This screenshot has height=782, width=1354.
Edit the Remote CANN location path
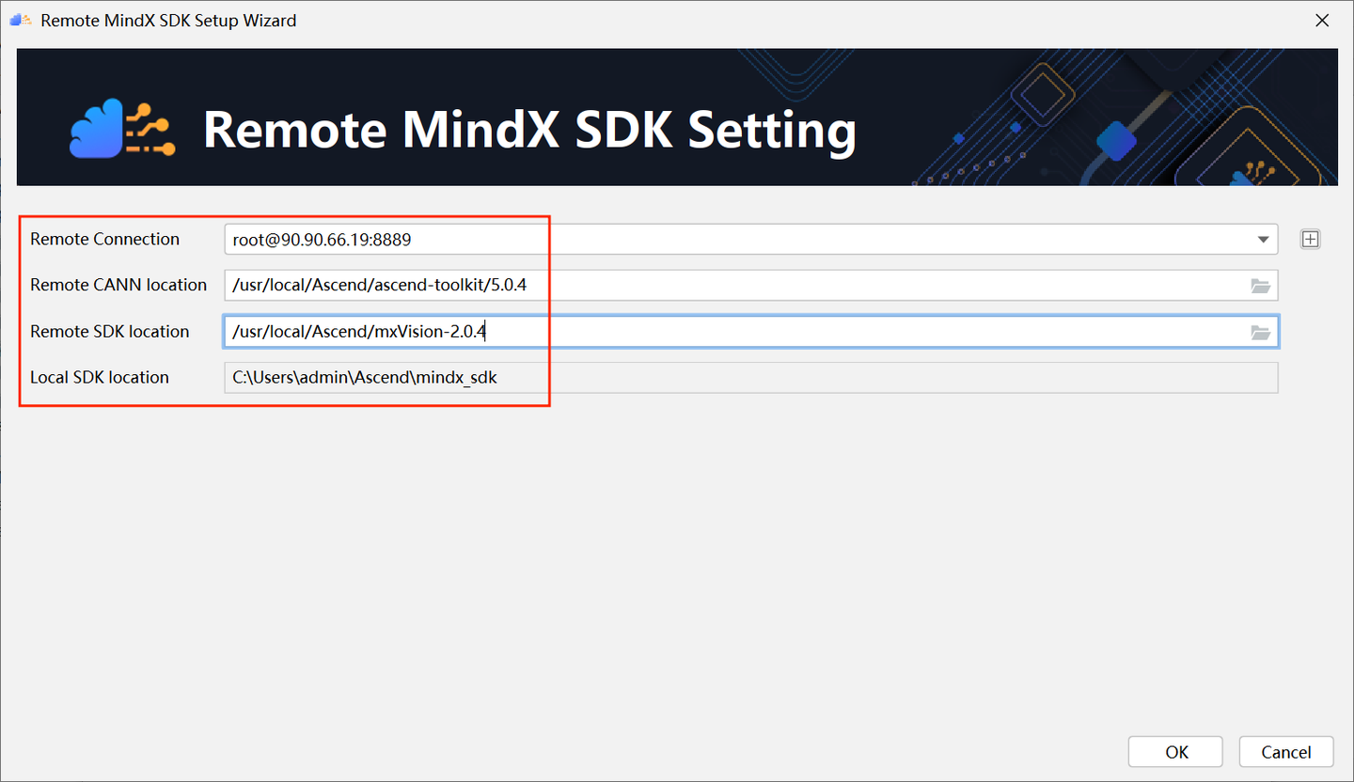pos(386,285)
